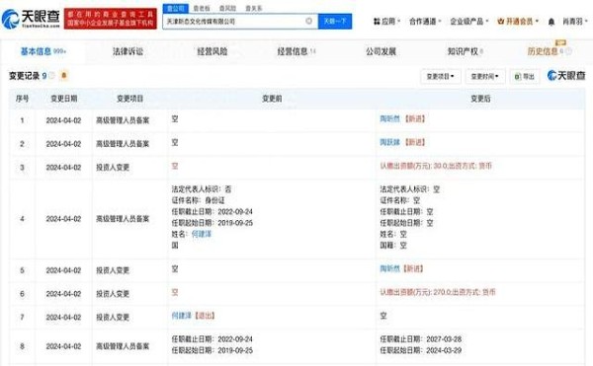Click the 变更后 column header
Screen dimensions: 593x366
(480, 99)
